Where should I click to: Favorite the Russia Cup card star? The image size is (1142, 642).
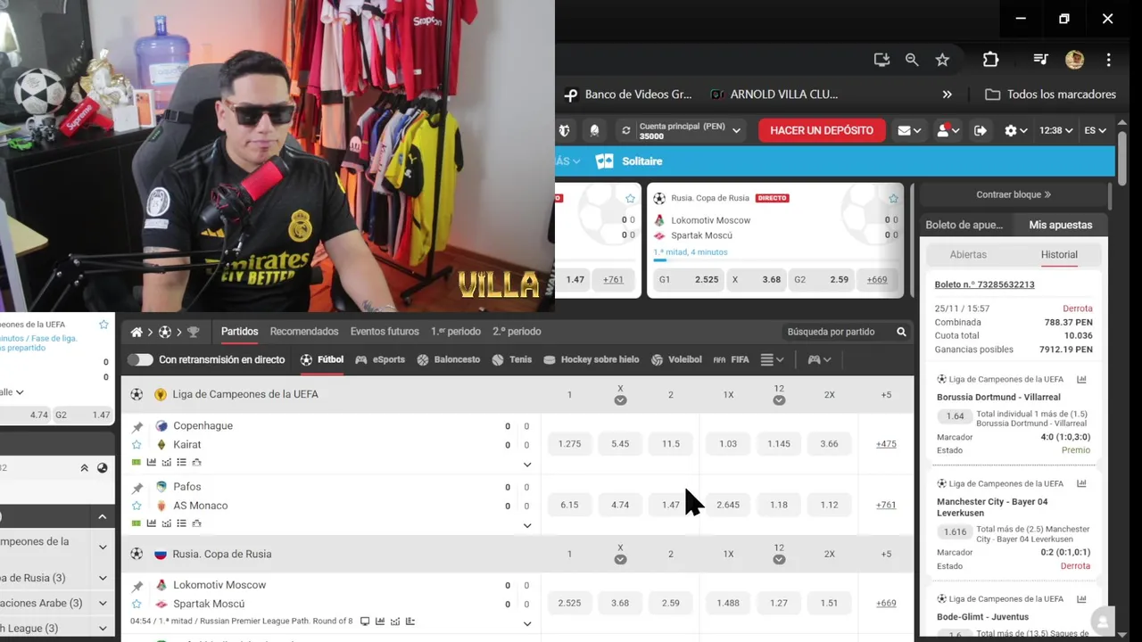pos(893,198)
